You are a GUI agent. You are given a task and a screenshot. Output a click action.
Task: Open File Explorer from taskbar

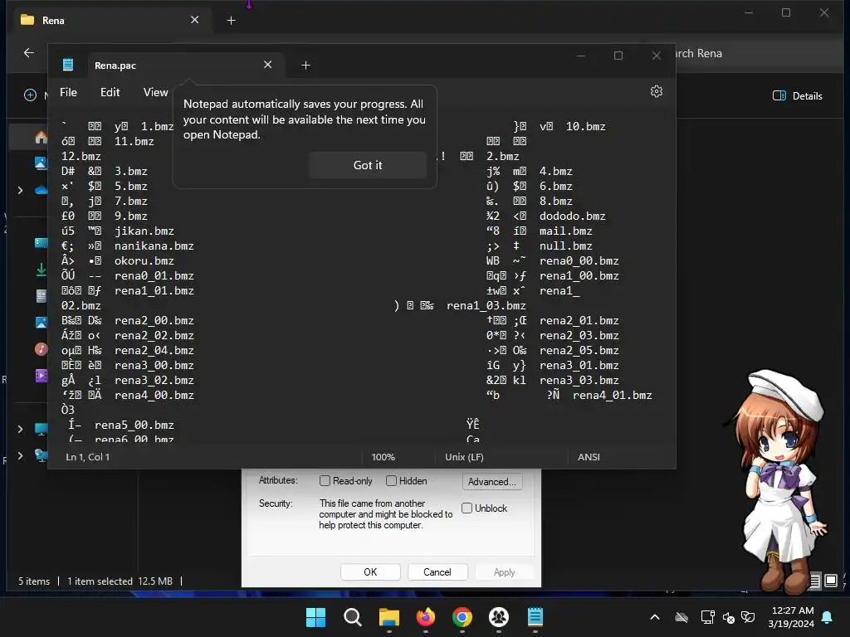pyautogui.click(x=388, y=617)
